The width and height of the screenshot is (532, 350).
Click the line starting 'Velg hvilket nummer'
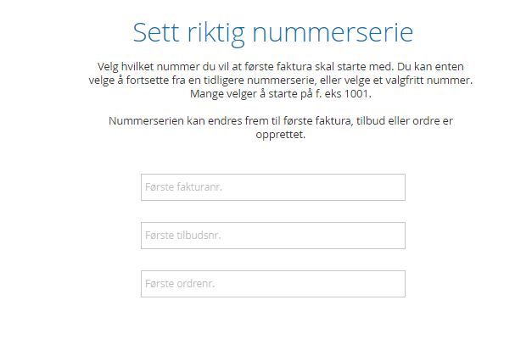(281, 67)
